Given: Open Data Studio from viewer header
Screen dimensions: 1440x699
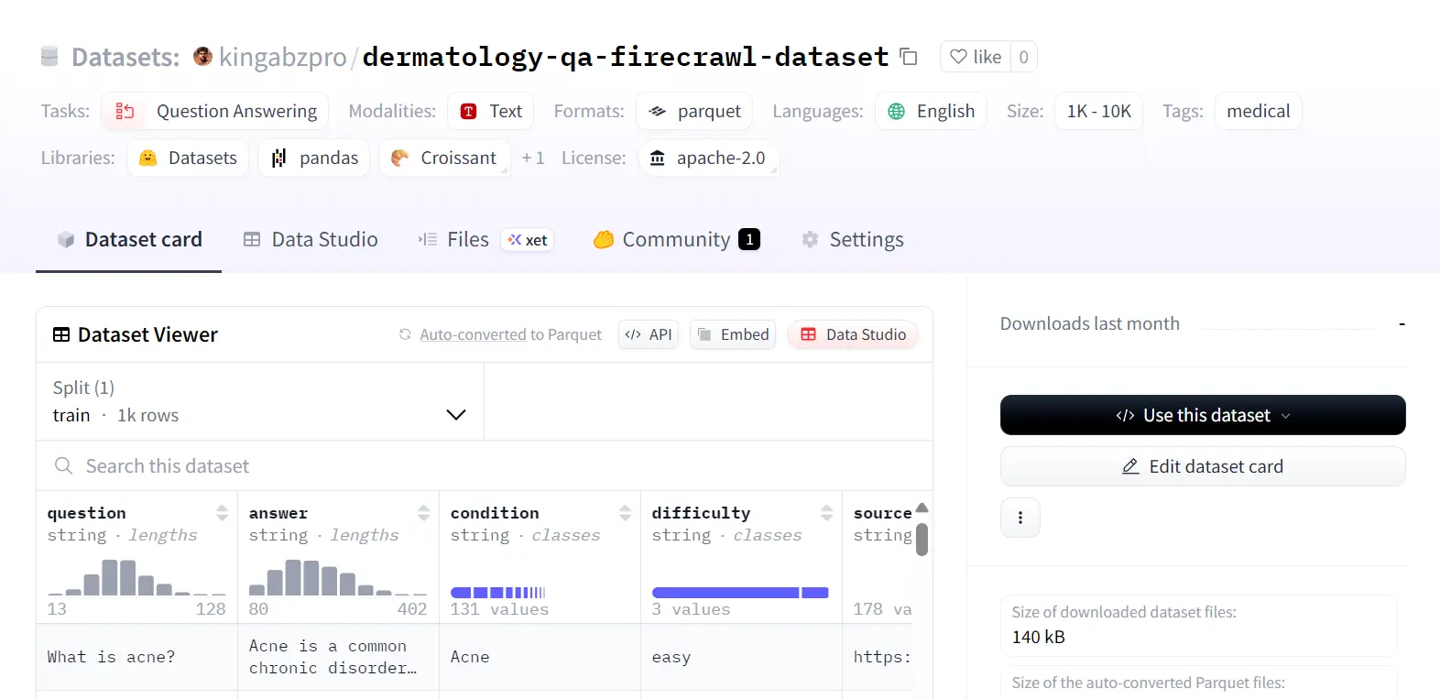Looking at the screenshot, I should click(853, 334).
